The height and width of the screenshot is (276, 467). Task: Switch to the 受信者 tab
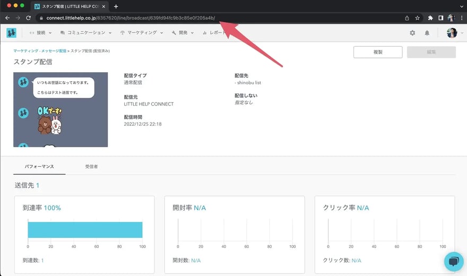tap(91, 166)
